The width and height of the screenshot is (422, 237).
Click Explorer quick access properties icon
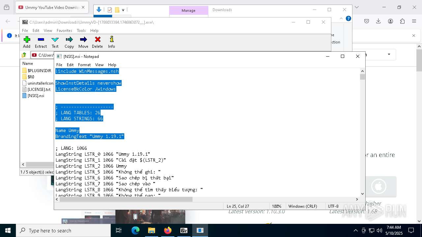point(110,10)
